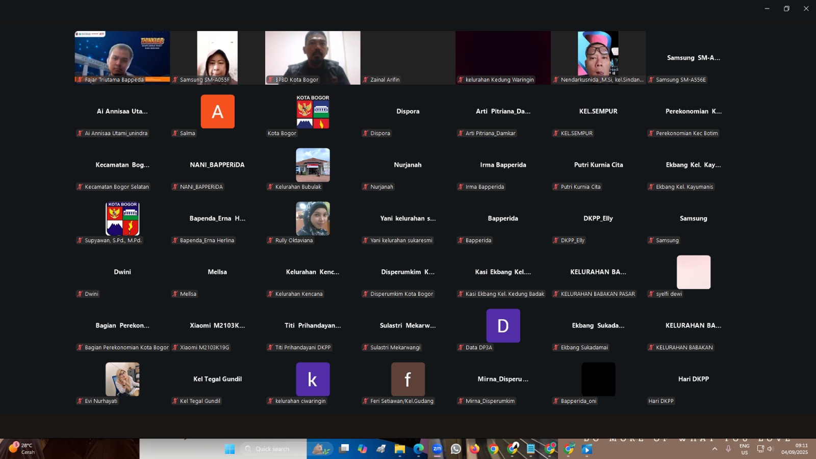Open the weather widget showing 28°C
This screenshot has height=459, width=816.
(21, 449)
